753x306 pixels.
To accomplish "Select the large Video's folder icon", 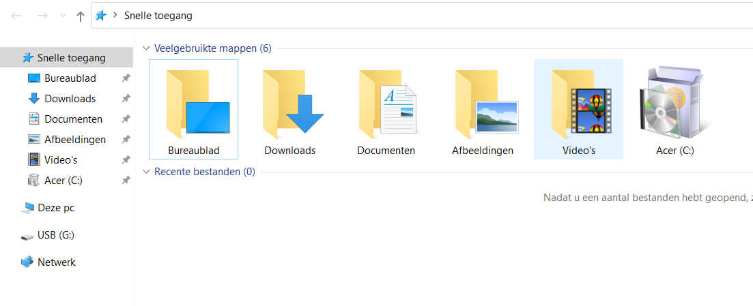I will pyautogui.click(x=579, y=109).
